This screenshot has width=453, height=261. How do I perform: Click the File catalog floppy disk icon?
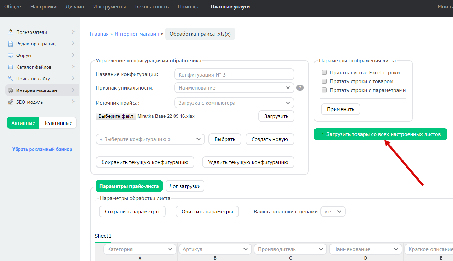pos(11,67)
